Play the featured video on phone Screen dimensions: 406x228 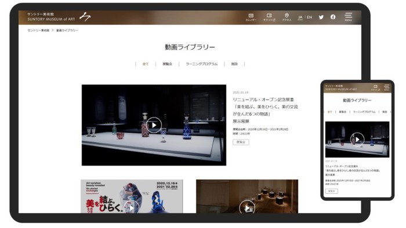coord(357,139)
